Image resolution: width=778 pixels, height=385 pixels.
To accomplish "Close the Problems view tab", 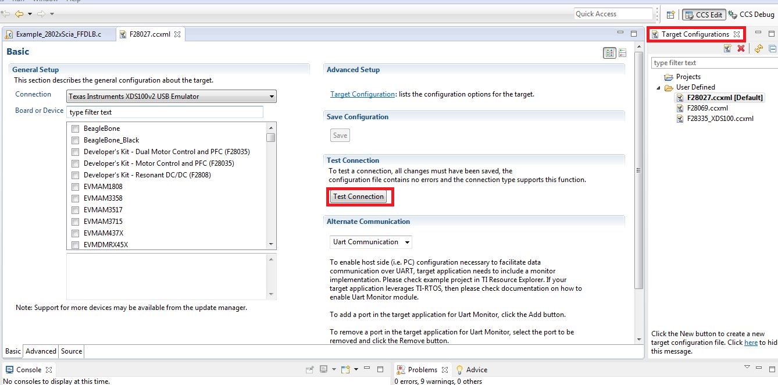I will pos(444,370).
